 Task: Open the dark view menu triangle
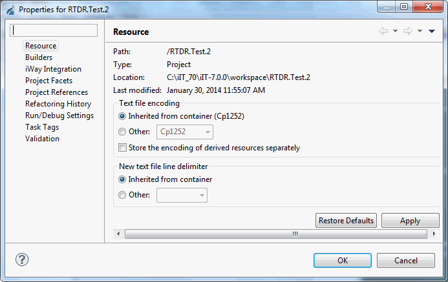coord(431,31)
